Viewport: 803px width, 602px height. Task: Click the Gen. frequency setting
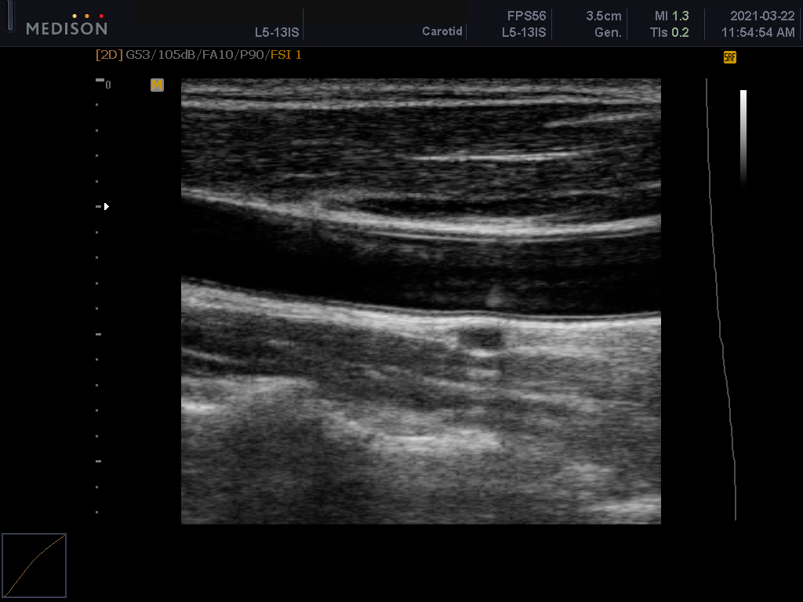point(608,33)
